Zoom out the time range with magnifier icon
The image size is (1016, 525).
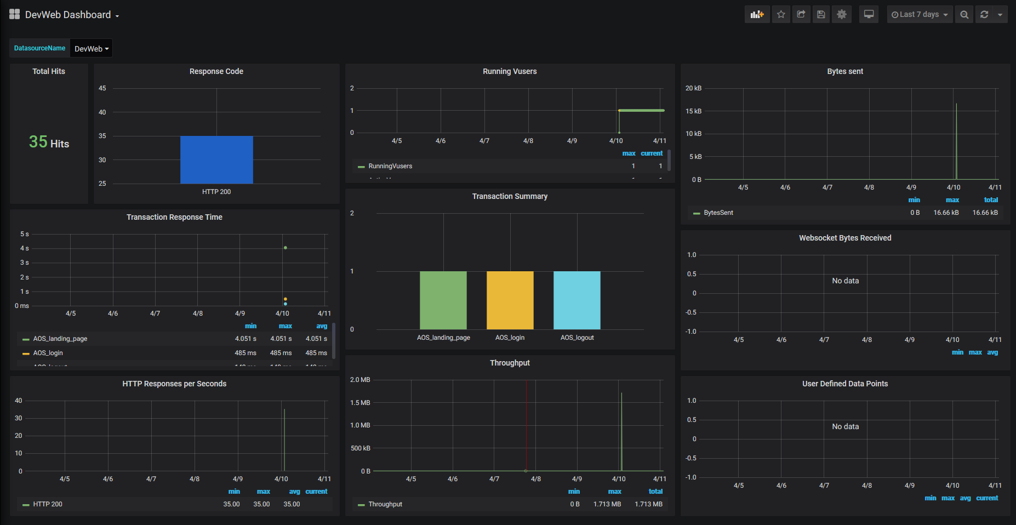click(964, 15)
